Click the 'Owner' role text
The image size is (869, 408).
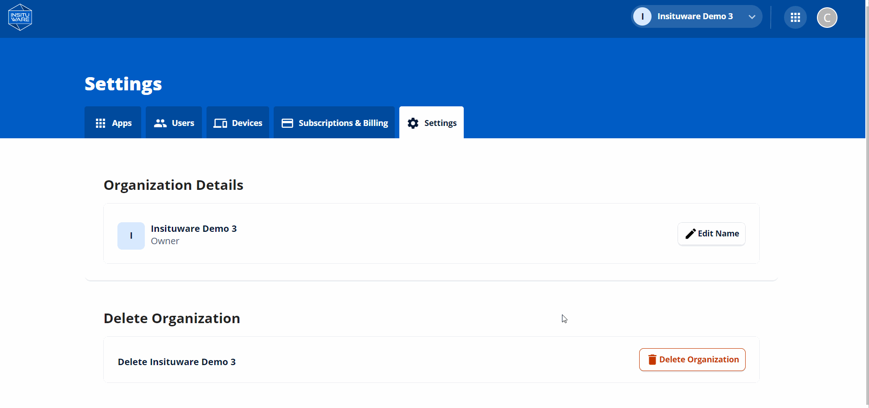tap(165, 241)
